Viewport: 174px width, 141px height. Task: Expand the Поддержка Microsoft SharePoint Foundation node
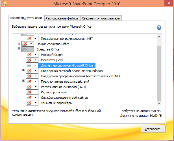(24, 70)
